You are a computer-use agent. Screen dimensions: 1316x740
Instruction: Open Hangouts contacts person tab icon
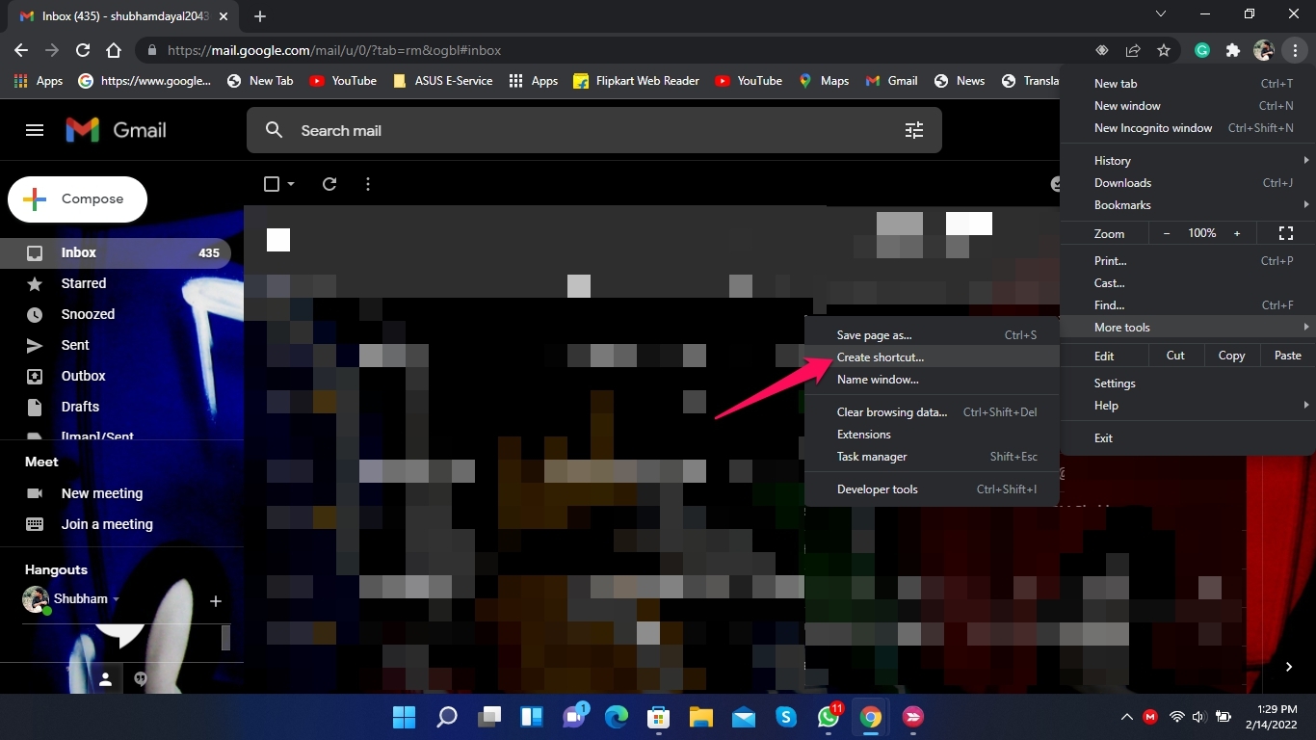pos(106,678)
